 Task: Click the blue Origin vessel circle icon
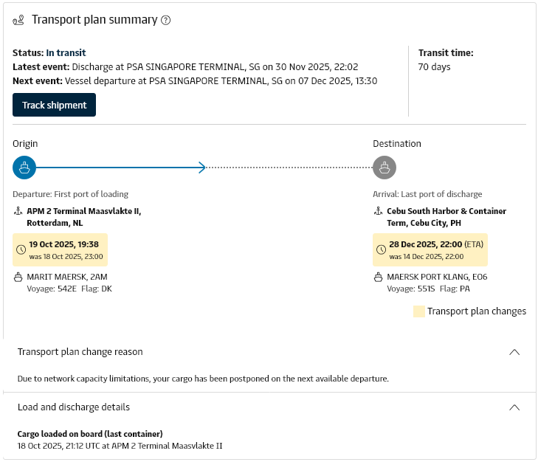[x=24, y=168]
